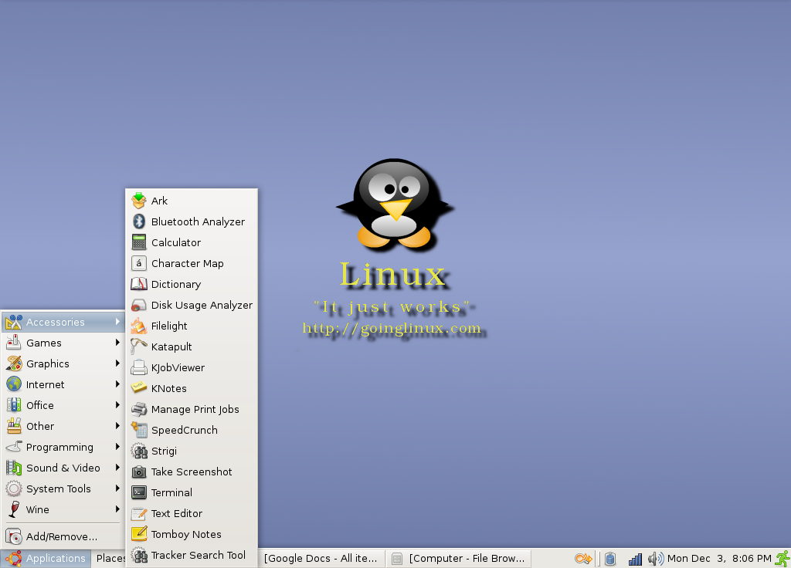791x568 pixels.
Task: Click the SpeedCrunch icon
Action: (x=139, y=430)
